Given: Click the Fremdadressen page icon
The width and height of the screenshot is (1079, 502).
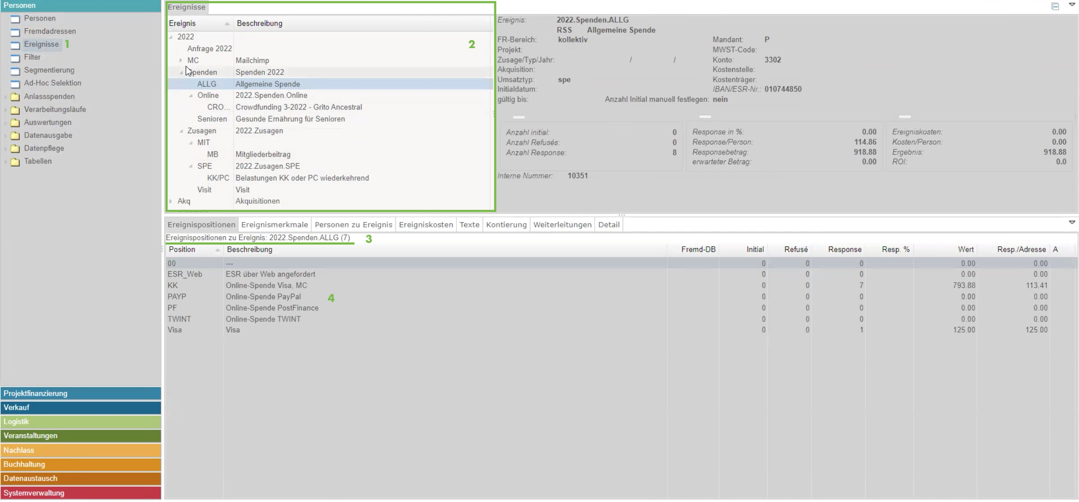Looking at the screenshot, I should coord(15,32).
